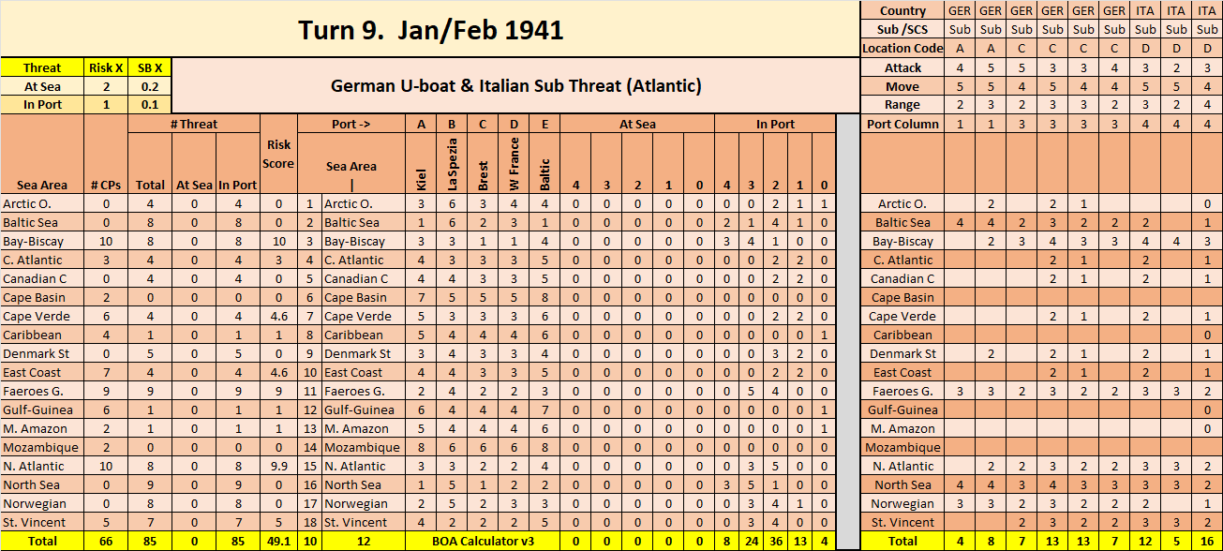Screen dimensions: 1223x551
Task: Click row number 11 beside Faeroes G.
Action: coord(309,391)
